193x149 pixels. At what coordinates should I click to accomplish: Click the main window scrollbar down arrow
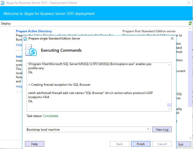pos(190,138)
